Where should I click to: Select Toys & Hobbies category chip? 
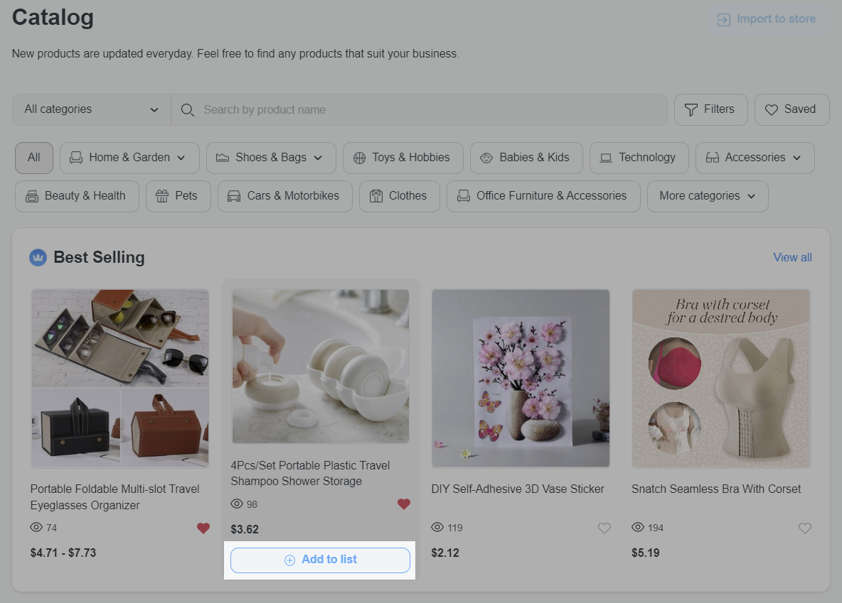(403, 158)
